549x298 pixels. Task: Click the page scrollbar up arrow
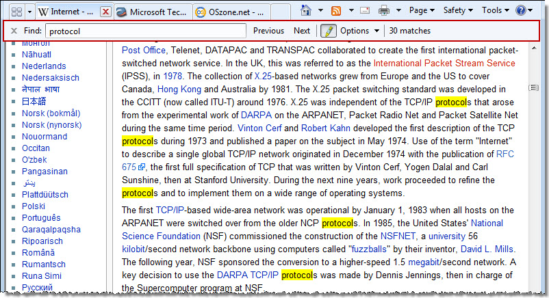pos(534,49)
